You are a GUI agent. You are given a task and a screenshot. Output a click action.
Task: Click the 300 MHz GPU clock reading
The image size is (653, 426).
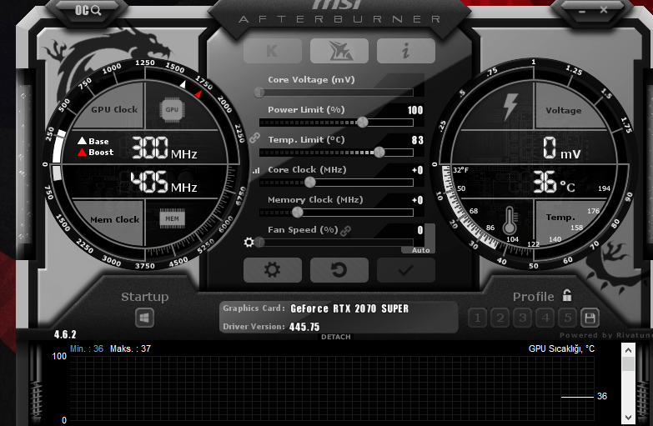click(164, 148)
